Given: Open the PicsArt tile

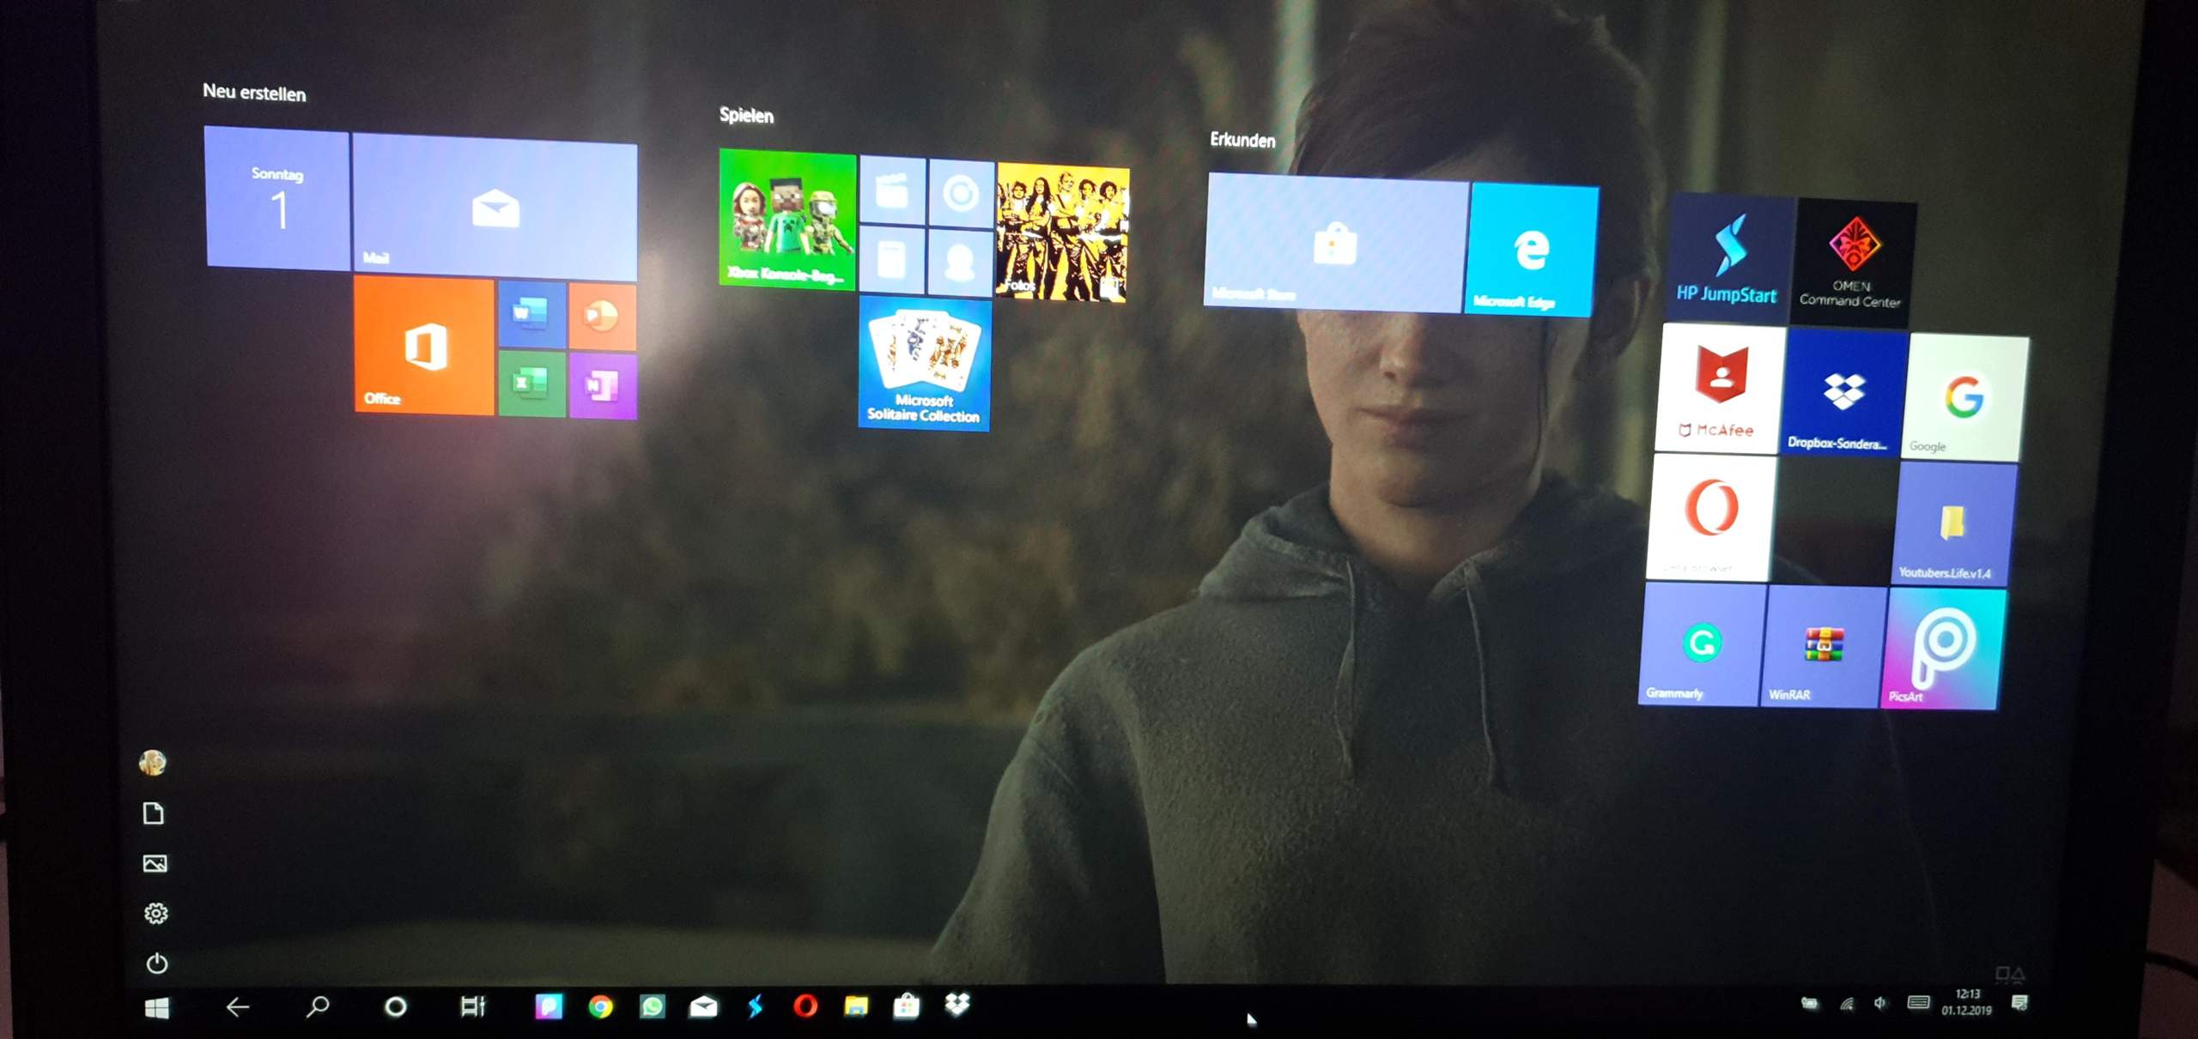Looking at the screenshot, I should tap(1942, 649).
